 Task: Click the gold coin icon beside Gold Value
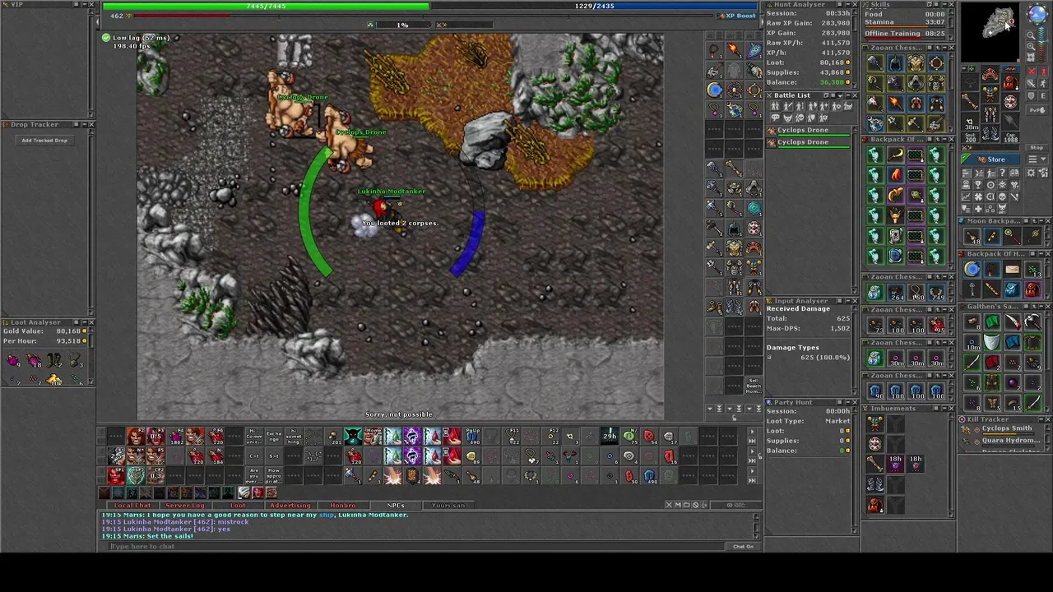[84, 331]
